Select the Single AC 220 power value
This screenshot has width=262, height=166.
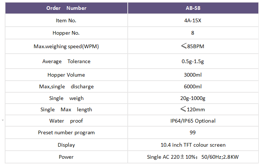tap(193, 157)
